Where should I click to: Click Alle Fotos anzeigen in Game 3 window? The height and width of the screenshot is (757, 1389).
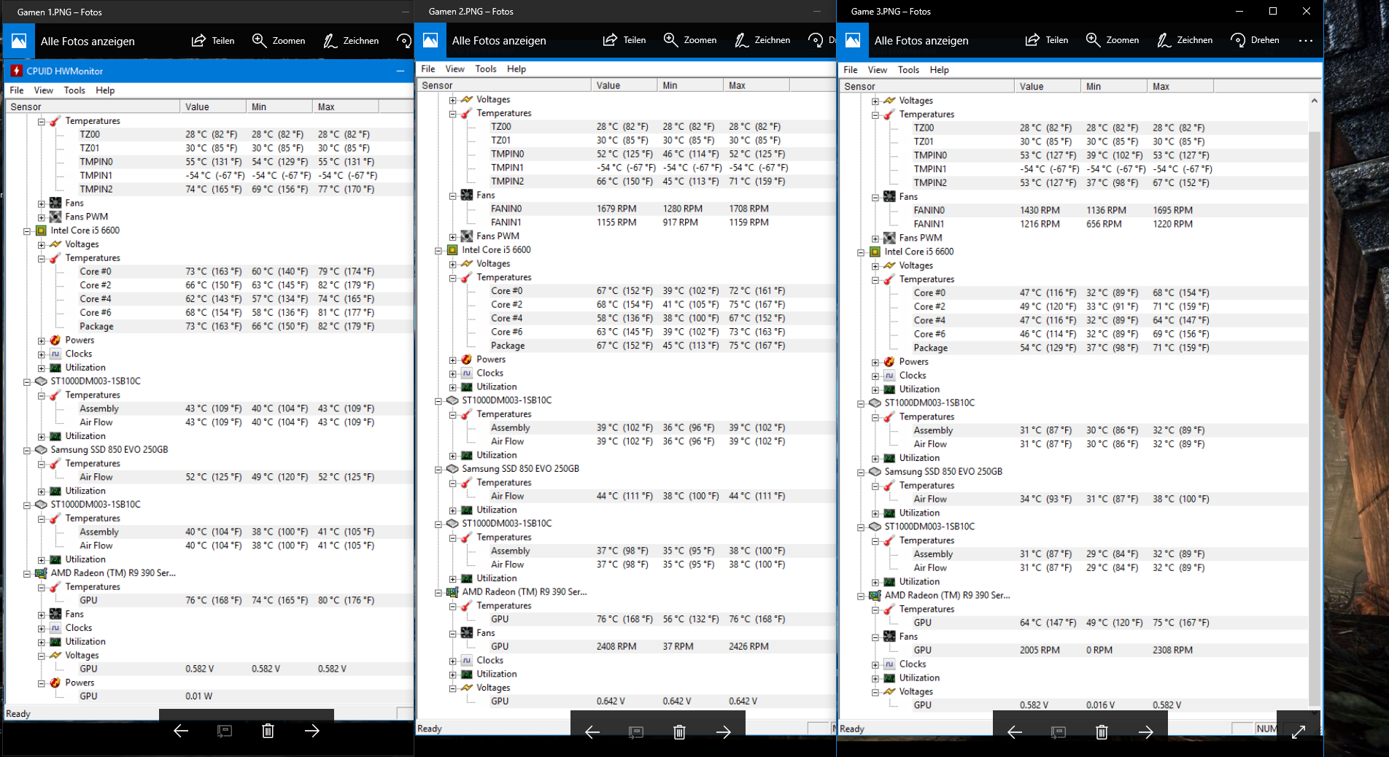tap(921, 41)
